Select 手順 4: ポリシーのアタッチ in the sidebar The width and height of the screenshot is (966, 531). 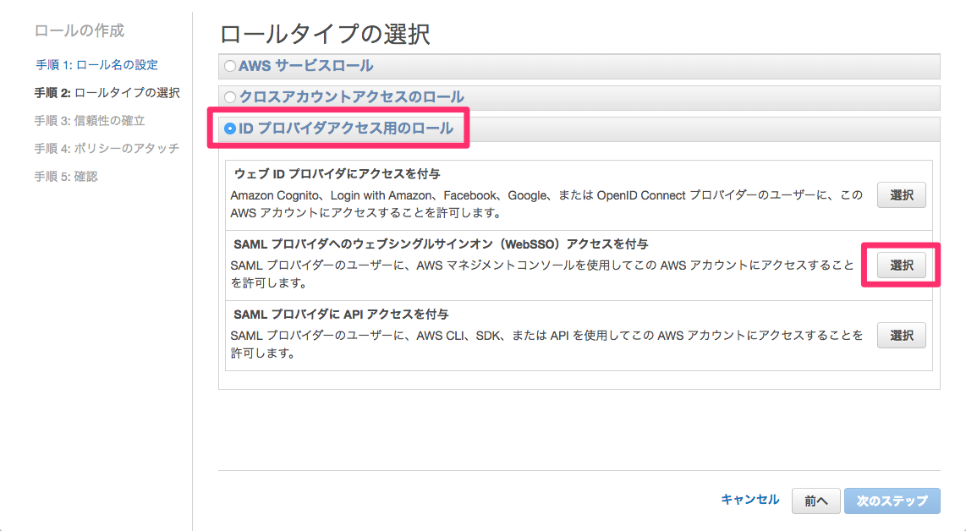tap(107, 149)
